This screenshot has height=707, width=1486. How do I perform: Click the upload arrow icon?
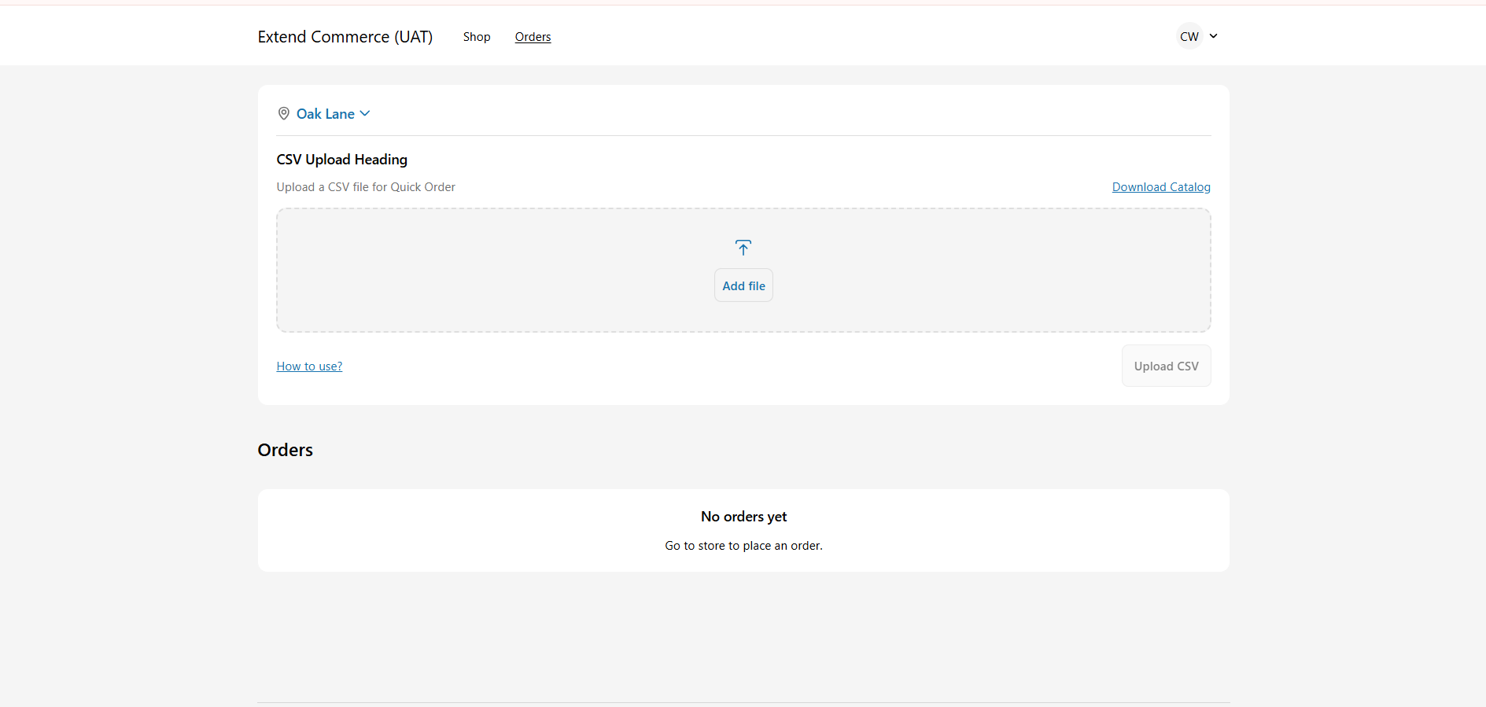[x=743, y=248]
